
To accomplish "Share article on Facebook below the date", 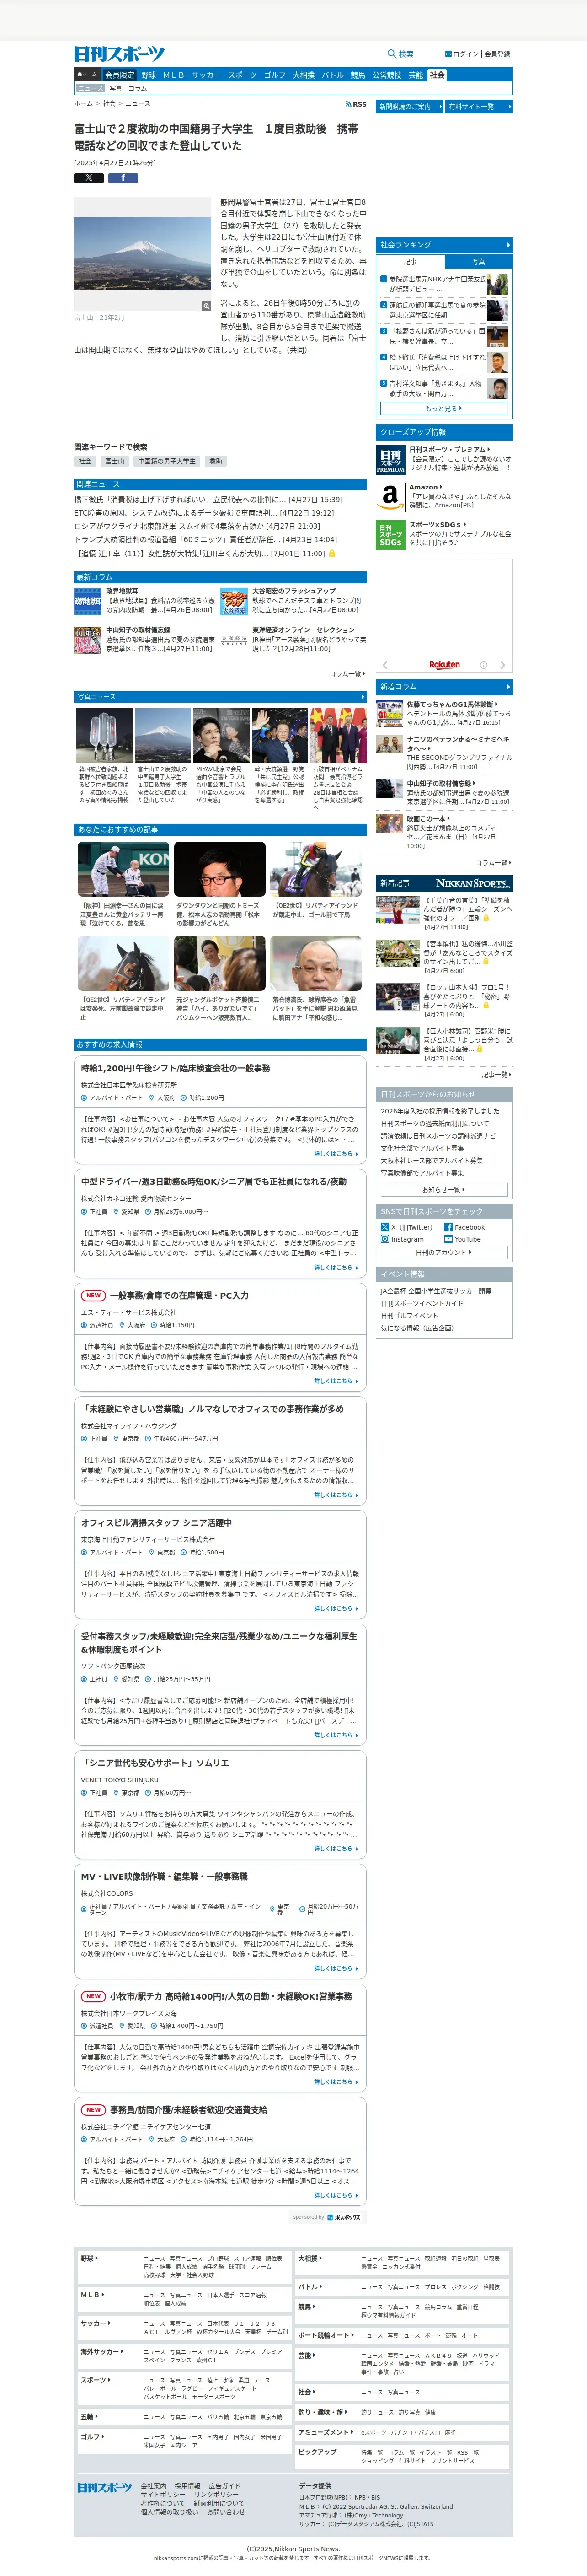I will pyautogui.click(x=123, y=178).
